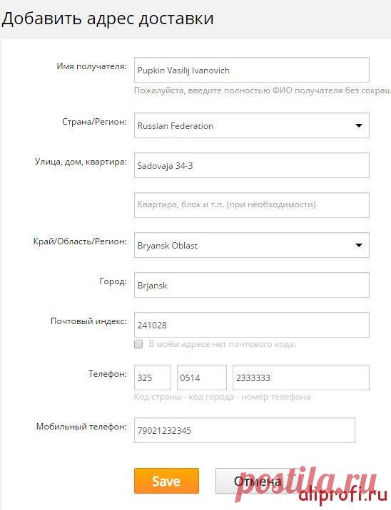Click the Имя получателя label
This screenshot has height=510, width=391.
(x=91, y=66)
